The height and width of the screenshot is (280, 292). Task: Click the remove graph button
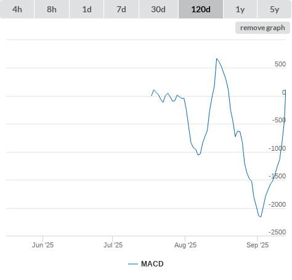tap(262, 28)
